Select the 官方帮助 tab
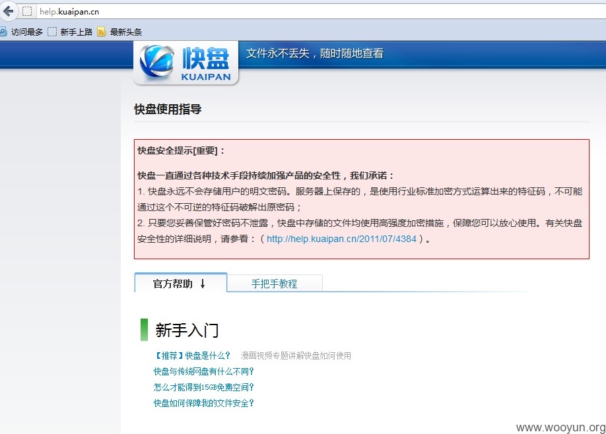The image size is (606, 434). point(180,283)
